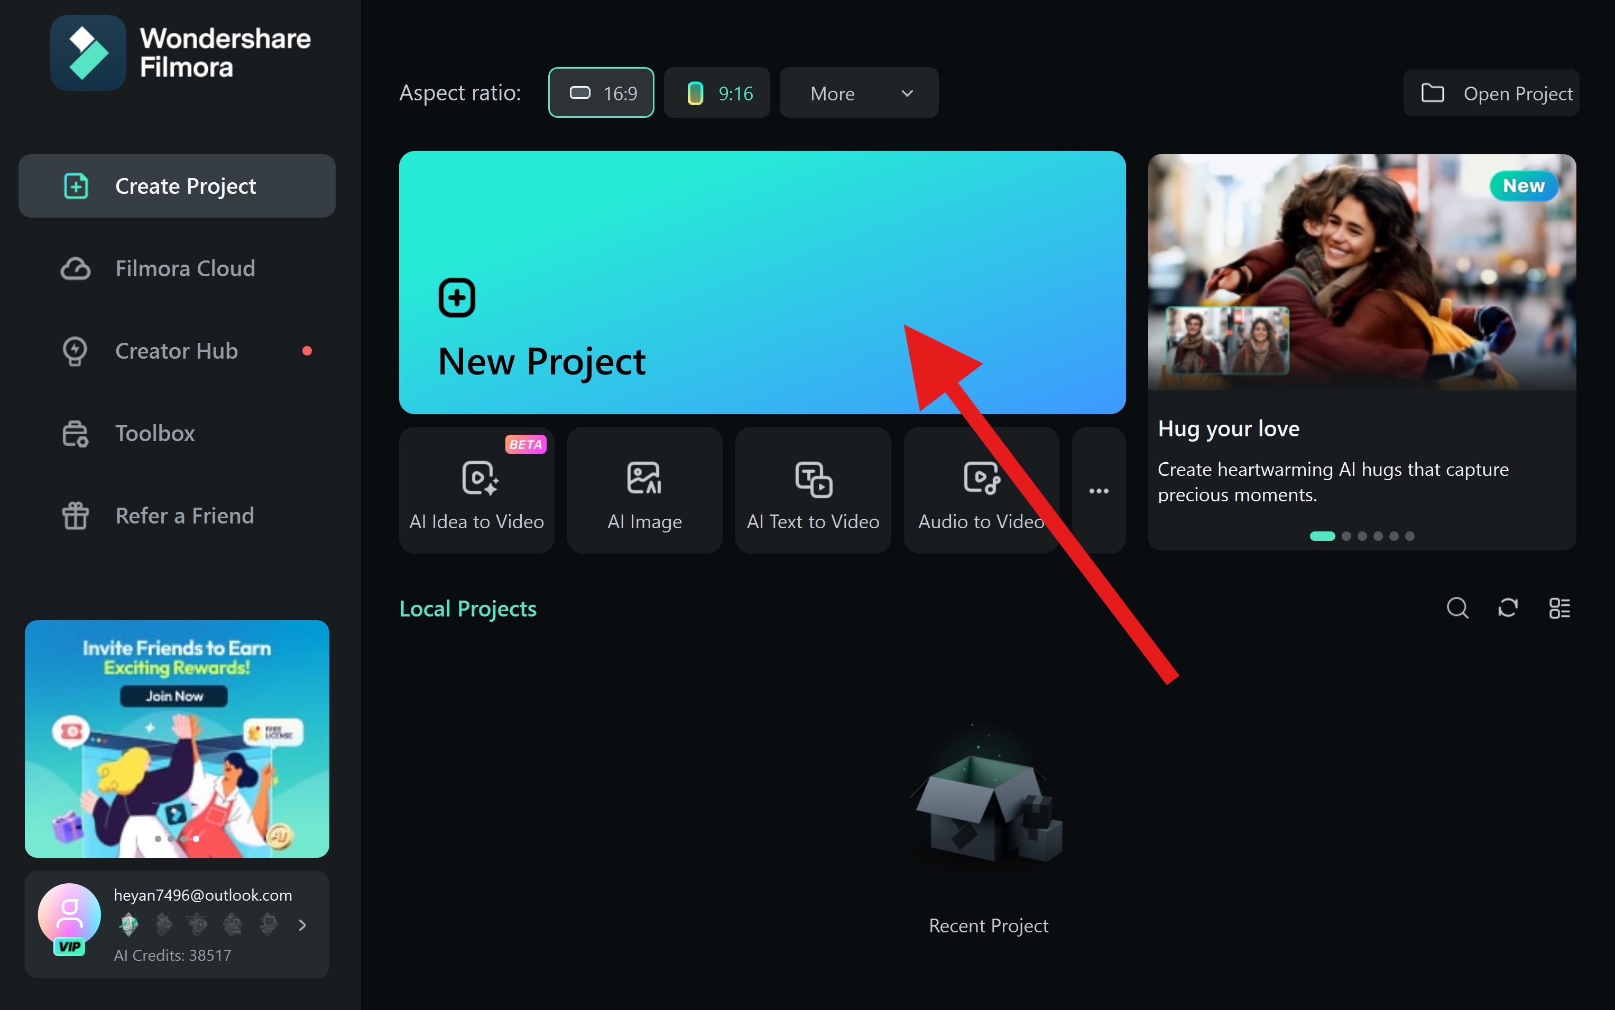
Task: Launch AI Idea to Video tool
Action: (x=477, y=490)
